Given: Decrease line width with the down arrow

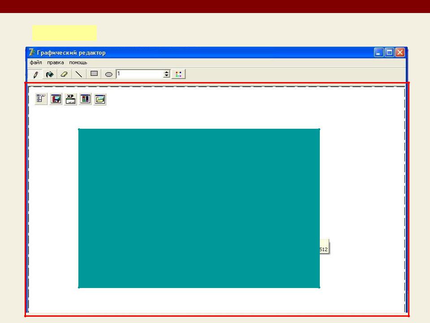Looking at the screenshot, I should click(x=167, y=76).
